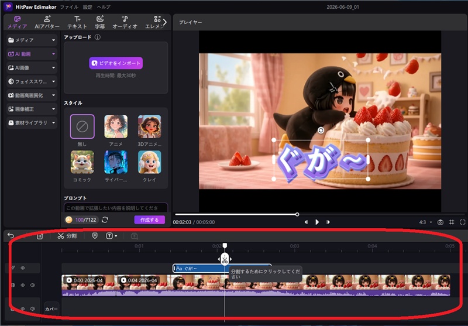Add a marker with the marker icon
Viewport: 468px width, 326px height.
tap(95, 236)
